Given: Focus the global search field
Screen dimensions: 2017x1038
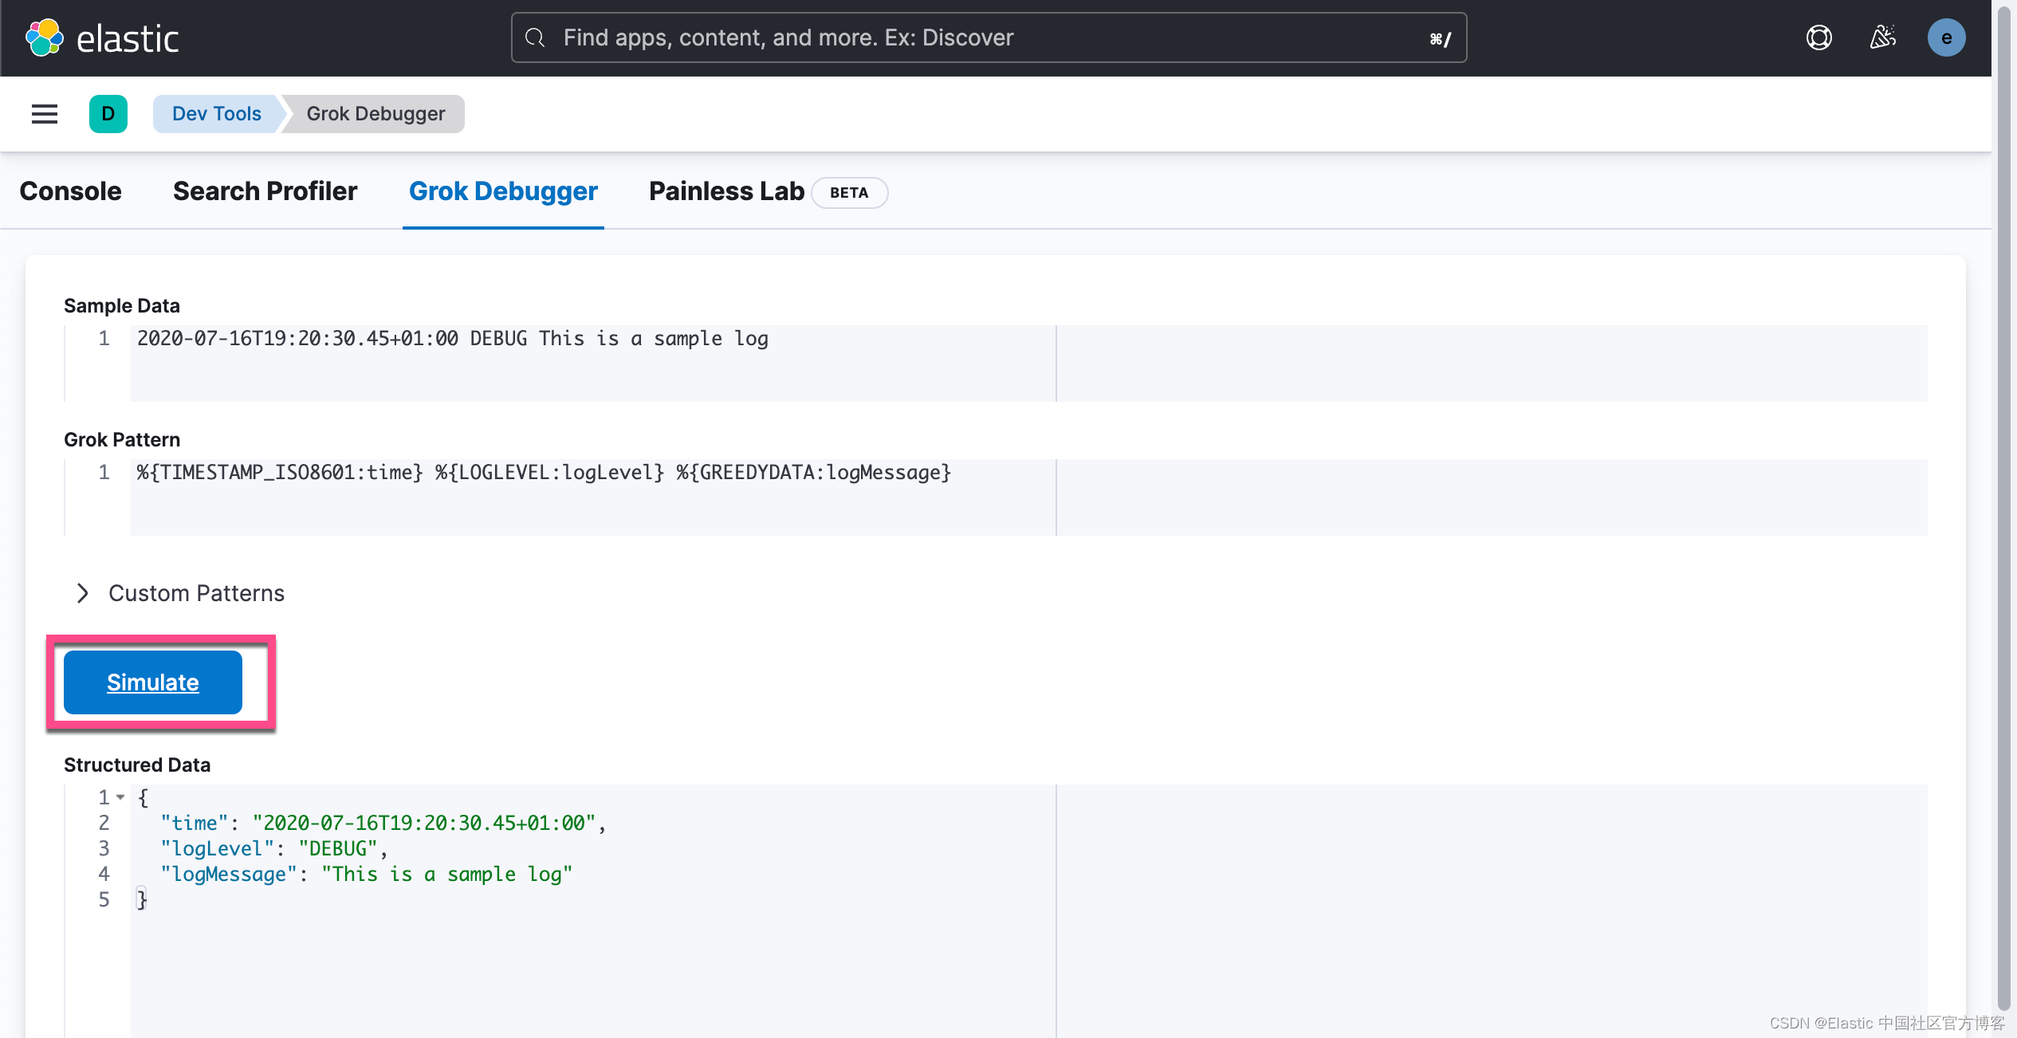Looking at the screenshot, I should point(989,37).
